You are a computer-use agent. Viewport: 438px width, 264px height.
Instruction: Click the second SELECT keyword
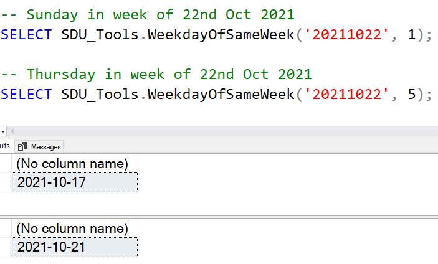coord(26,94)
